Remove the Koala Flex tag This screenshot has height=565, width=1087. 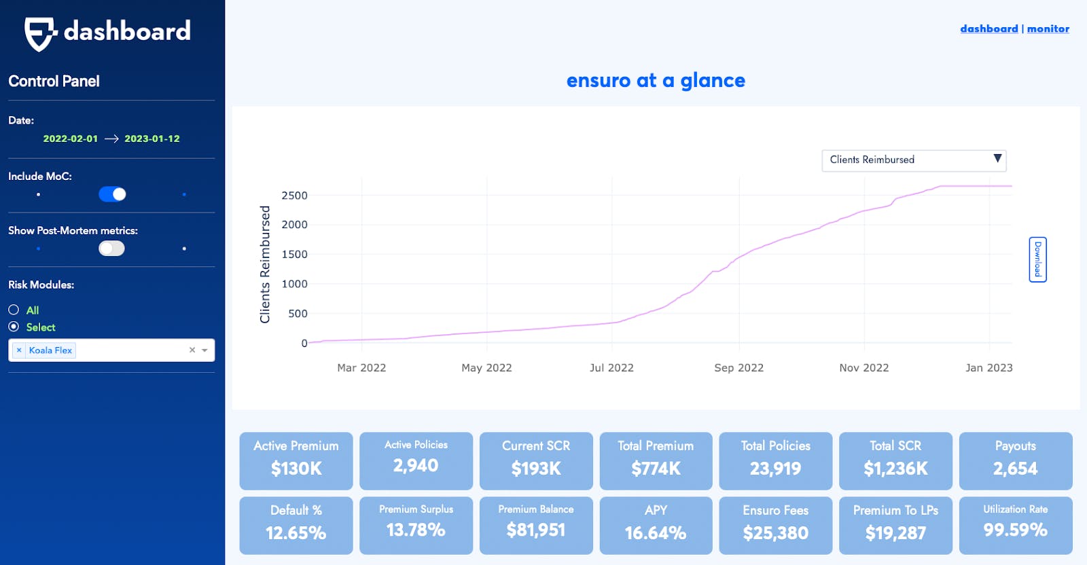[x=19, y=350]
